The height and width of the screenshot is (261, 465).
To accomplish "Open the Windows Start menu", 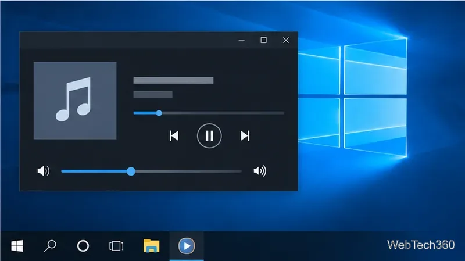I will pyautogui.click(x=17, y=246).
